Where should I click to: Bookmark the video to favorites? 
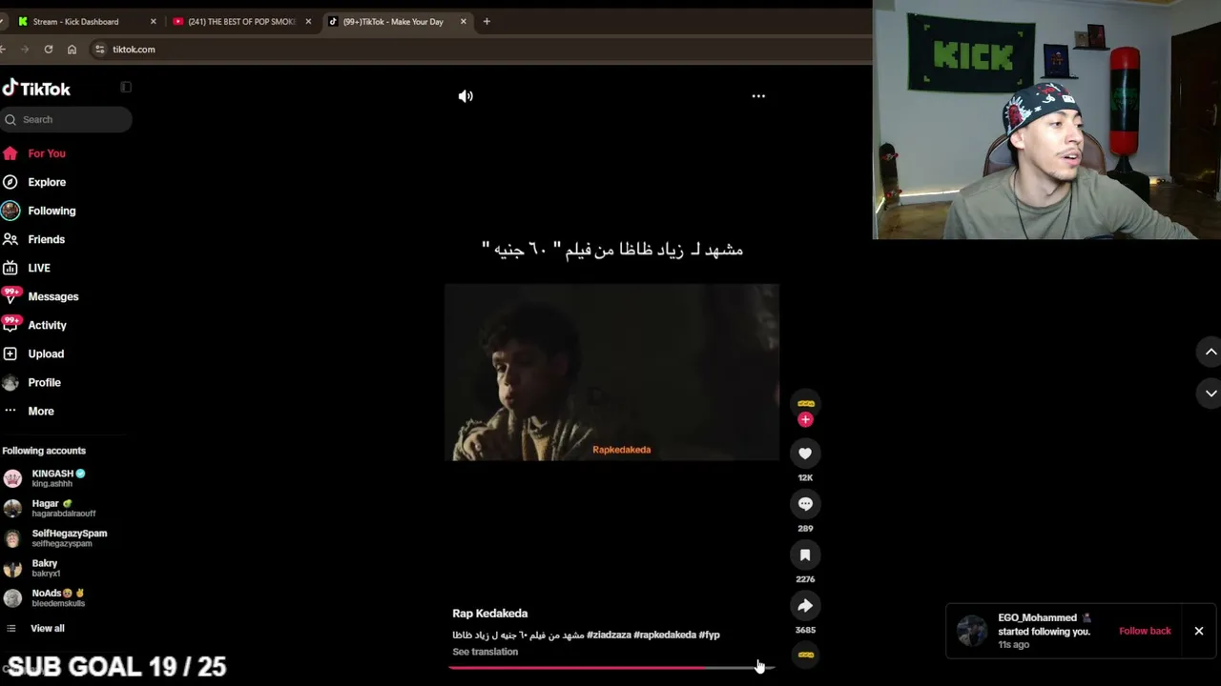(x=805, y=555)
